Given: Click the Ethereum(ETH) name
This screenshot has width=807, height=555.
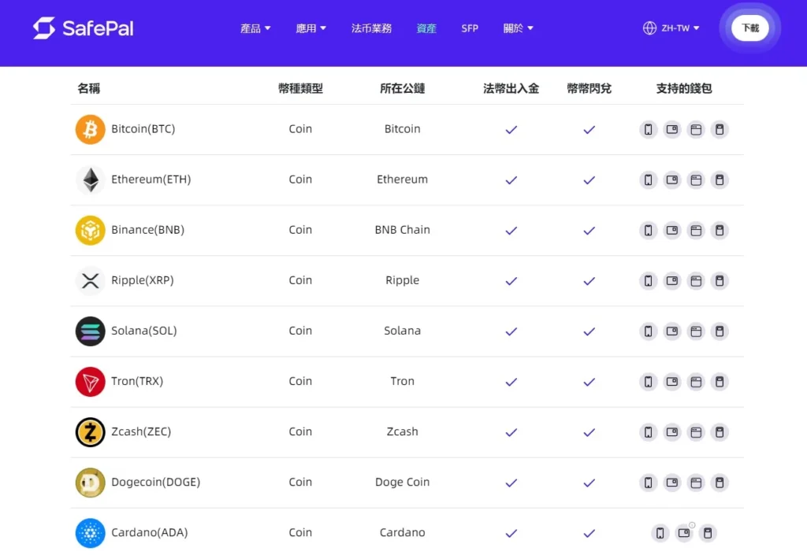Looking at the screenshot, I should (x=151, y=179).
